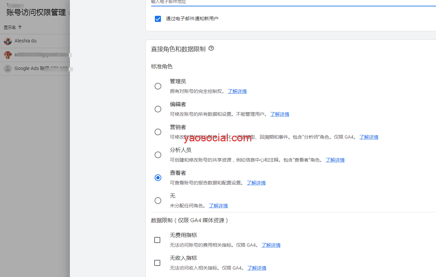Select the 管理员 role radio button
This screenshot has width=436, height=277.
point(158,86)
